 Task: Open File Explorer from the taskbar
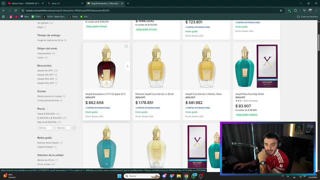coord(179,176)
